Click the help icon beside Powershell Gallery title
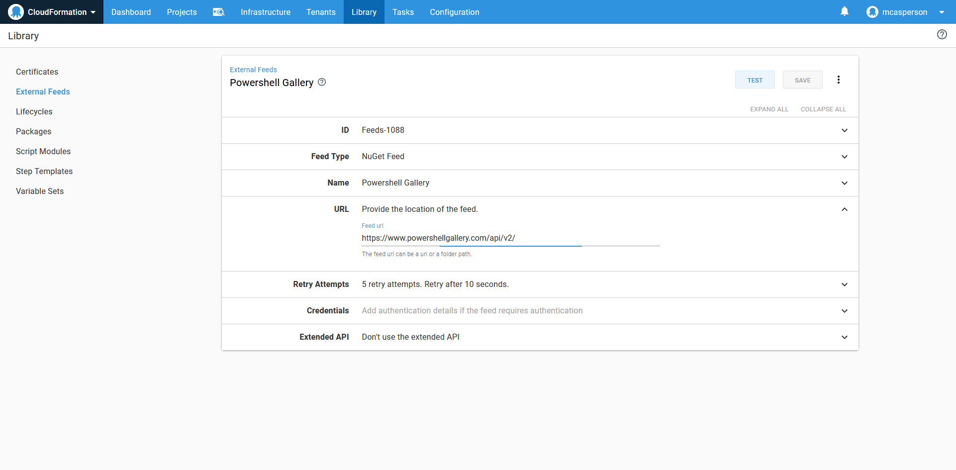 (x=322, y=82)
